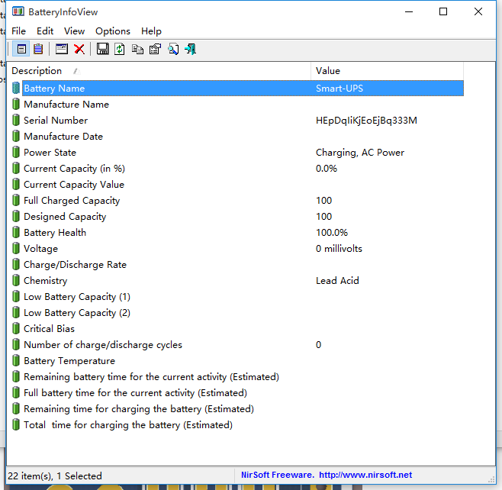This screenshot has height=490, width=502.
Task: Select the Low Battery Capacity (1) row
Action: coord(237,297)
